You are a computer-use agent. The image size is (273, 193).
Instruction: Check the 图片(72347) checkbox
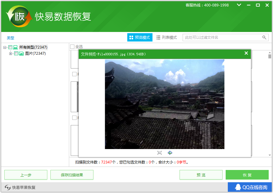(x=16, y=53)
